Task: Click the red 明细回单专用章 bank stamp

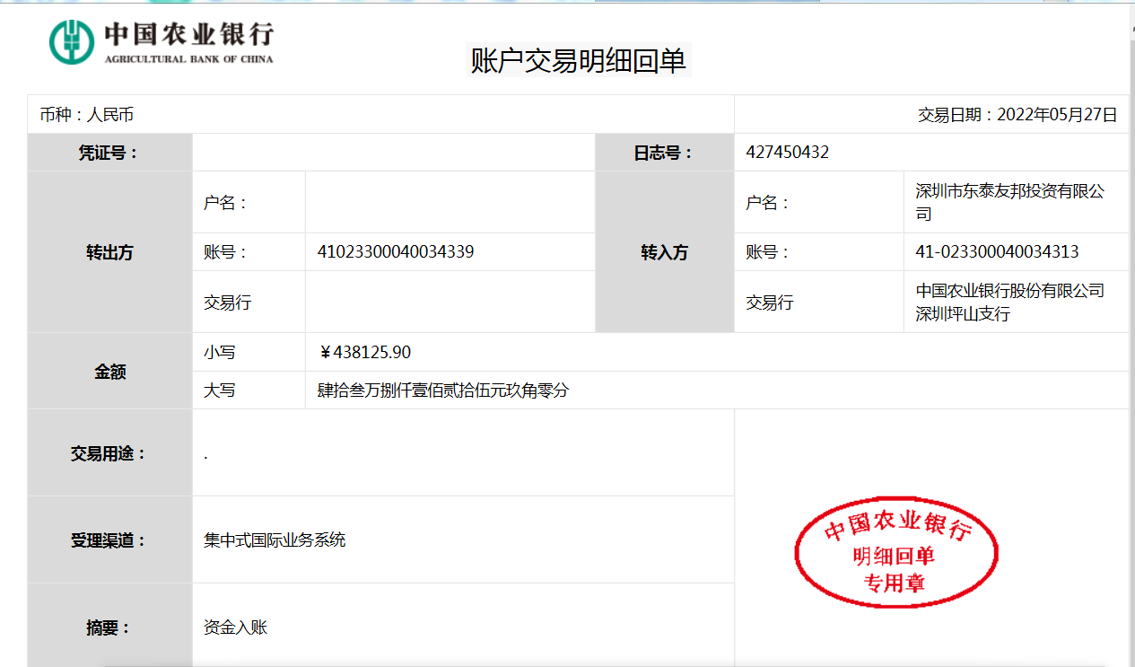Action: (897, 552)
